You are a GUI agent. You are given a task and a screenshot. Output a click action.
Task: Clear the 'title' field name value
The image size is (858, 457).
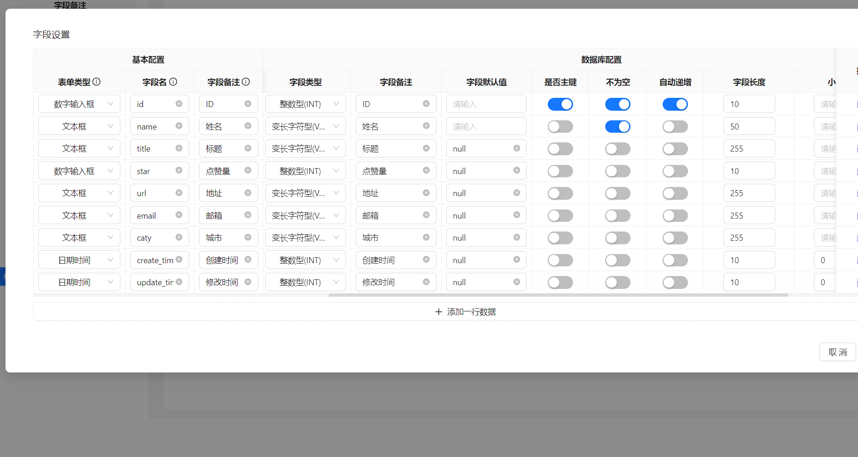pyautogui.click(x=179, y=148)
